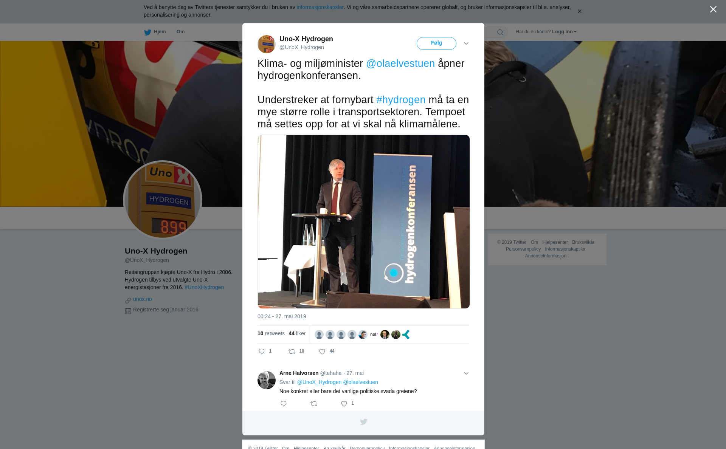Click the nel logo avatar among likers
Screen dimensions: 726x449
tap(374, 334)
